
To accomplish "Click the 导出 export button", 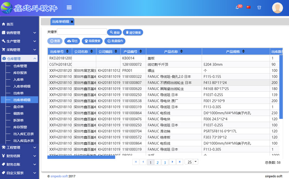I will pos(73,41).
